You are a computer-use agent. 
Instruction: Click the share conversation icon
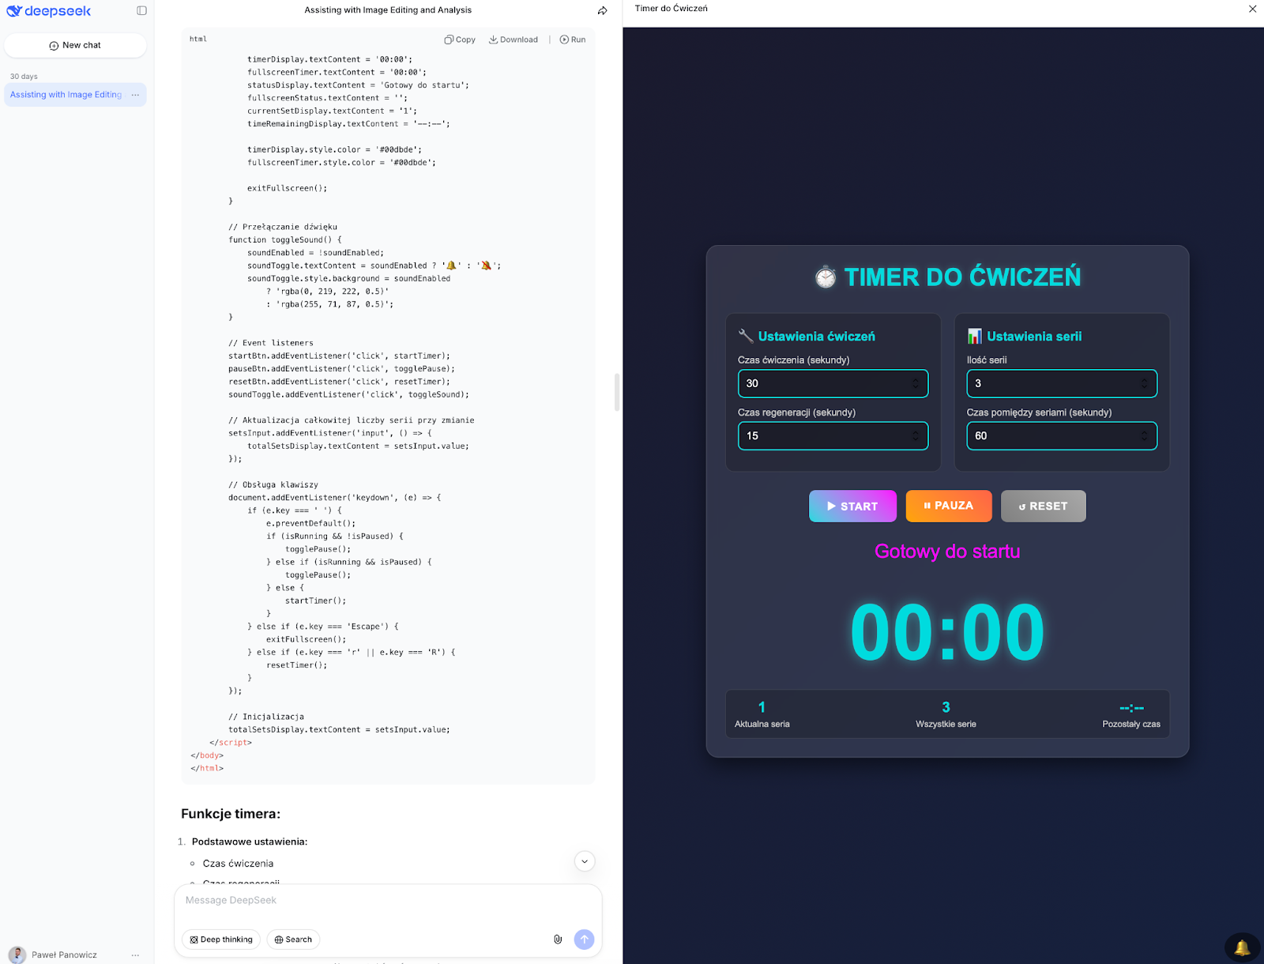pos(603,11)
